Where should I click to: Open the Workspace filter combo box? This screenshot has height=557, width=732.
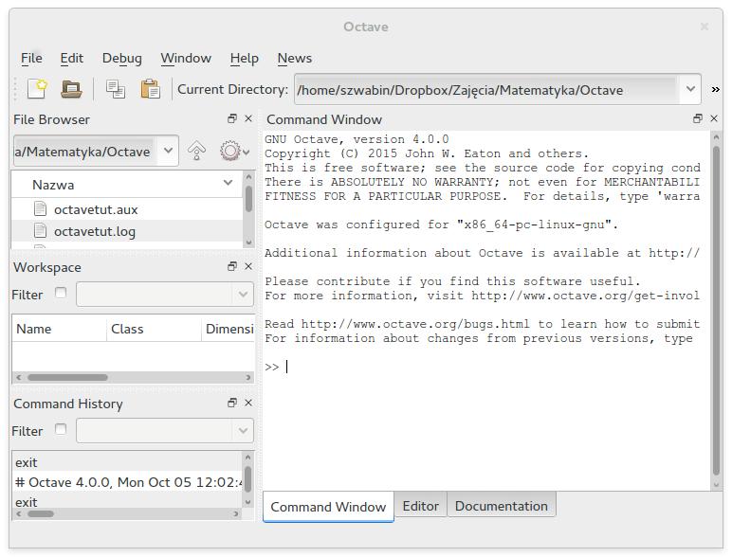[165, 294]
